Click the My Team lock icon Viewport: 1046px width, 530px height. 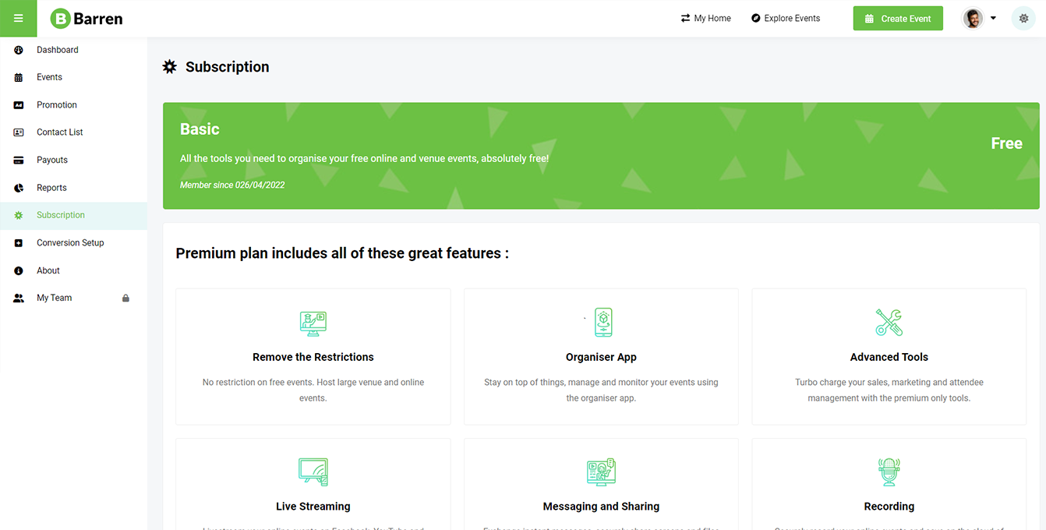tap(125, 299)
